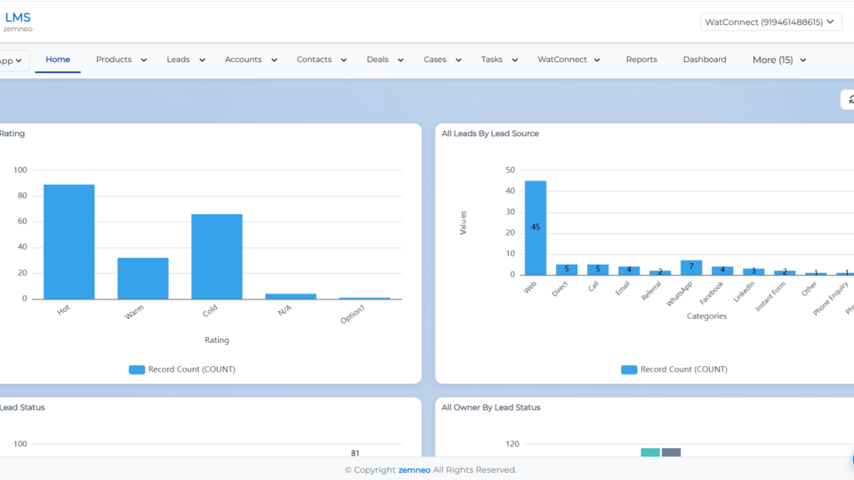Click the Referral category label

pos(651,291)
